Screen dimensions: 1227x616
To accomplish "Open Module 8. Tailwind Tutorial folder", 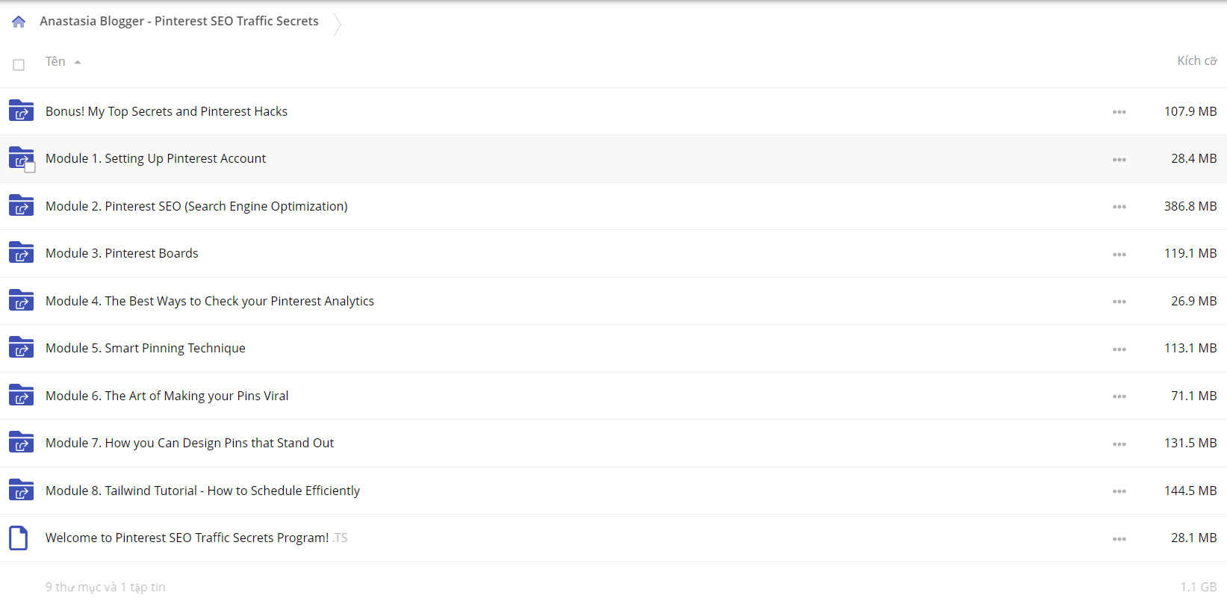I will pyautogui.click(x=202, y=491).
